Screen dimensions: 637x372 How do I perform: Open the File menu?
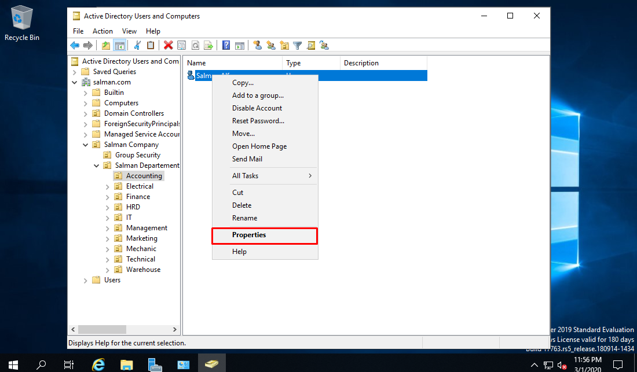tap(78, 31)
